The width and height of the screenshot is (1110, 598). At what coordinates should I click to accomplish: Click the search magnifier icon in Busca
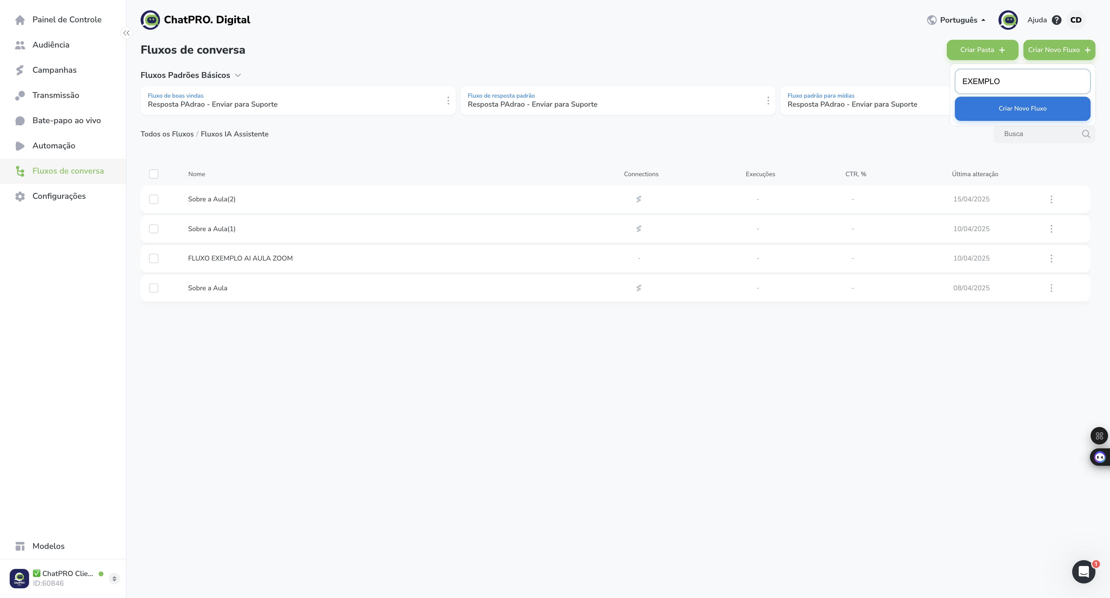[x=1086, y=134]
